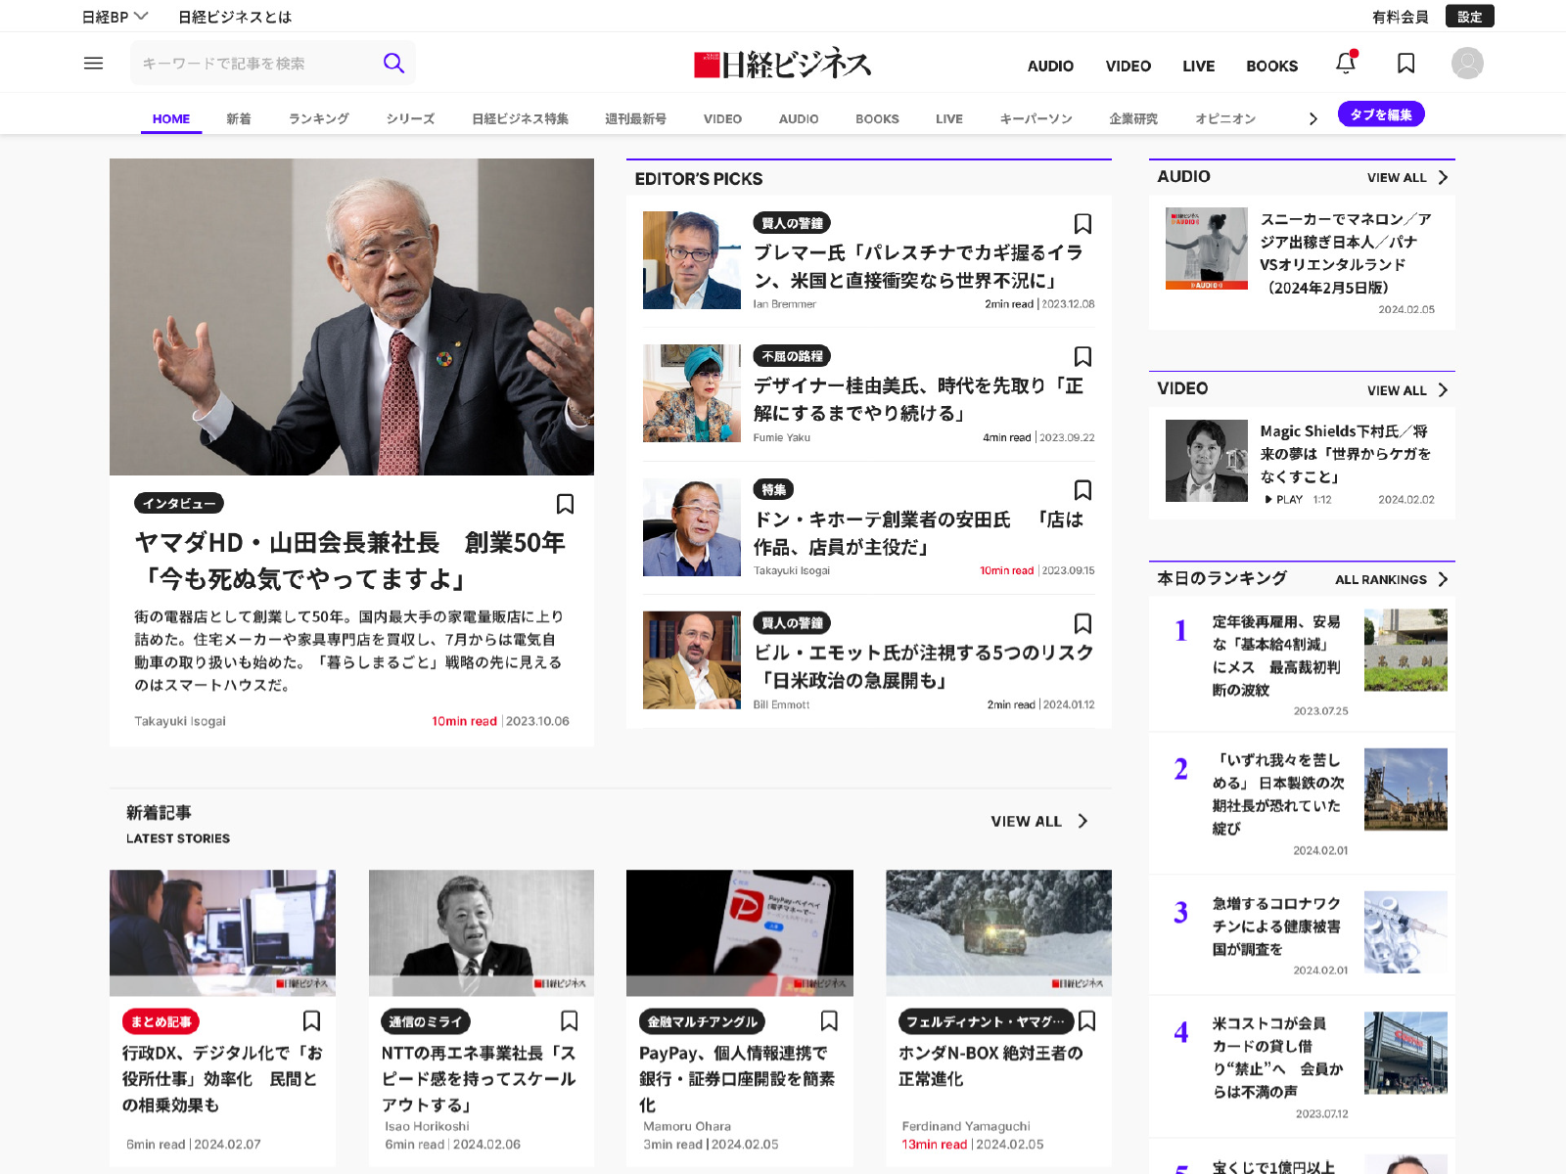1566x1174 pixels.
Task: Open the 日経ビジネスとは link
Action: 235,17
